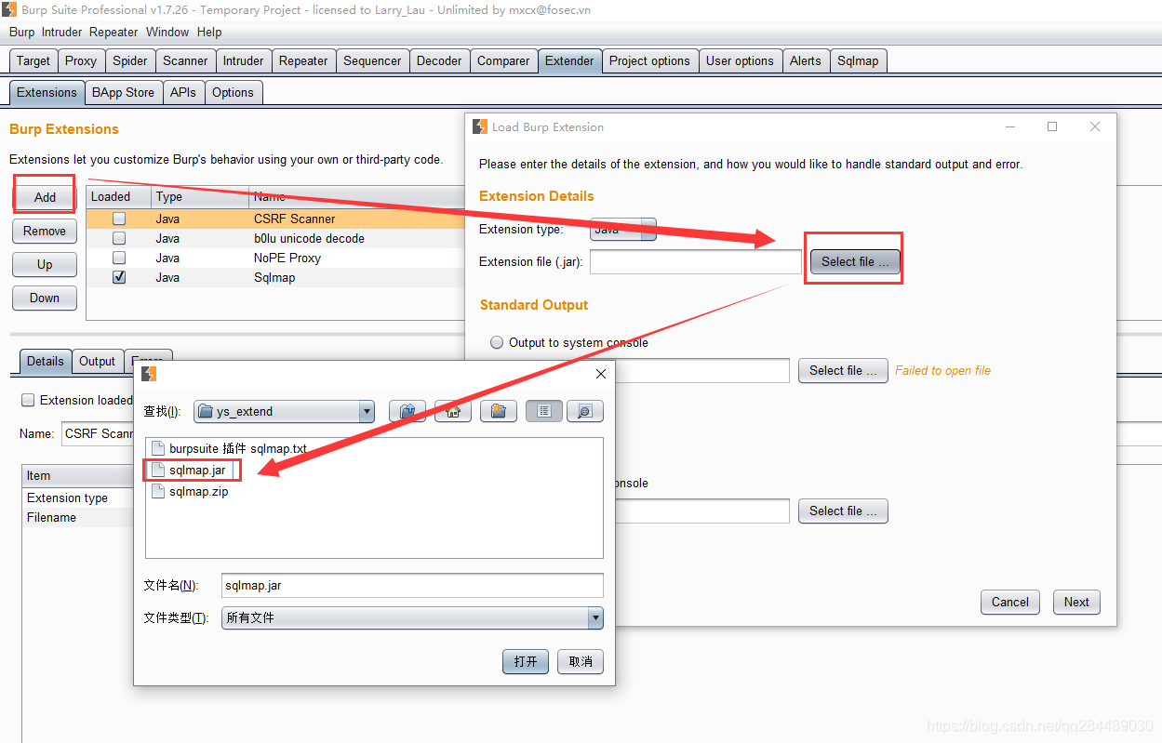This screenshot has width=1162, height=743.
Task: Switch to the Spider tab
Action: pyautogui.click(x=130, y=60)
